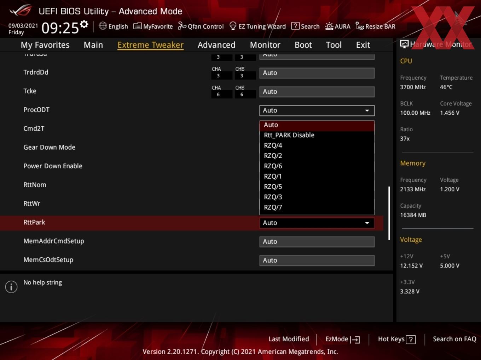Click the Resize BAR icon
481x360 pixels.
[x=360, y=26]
